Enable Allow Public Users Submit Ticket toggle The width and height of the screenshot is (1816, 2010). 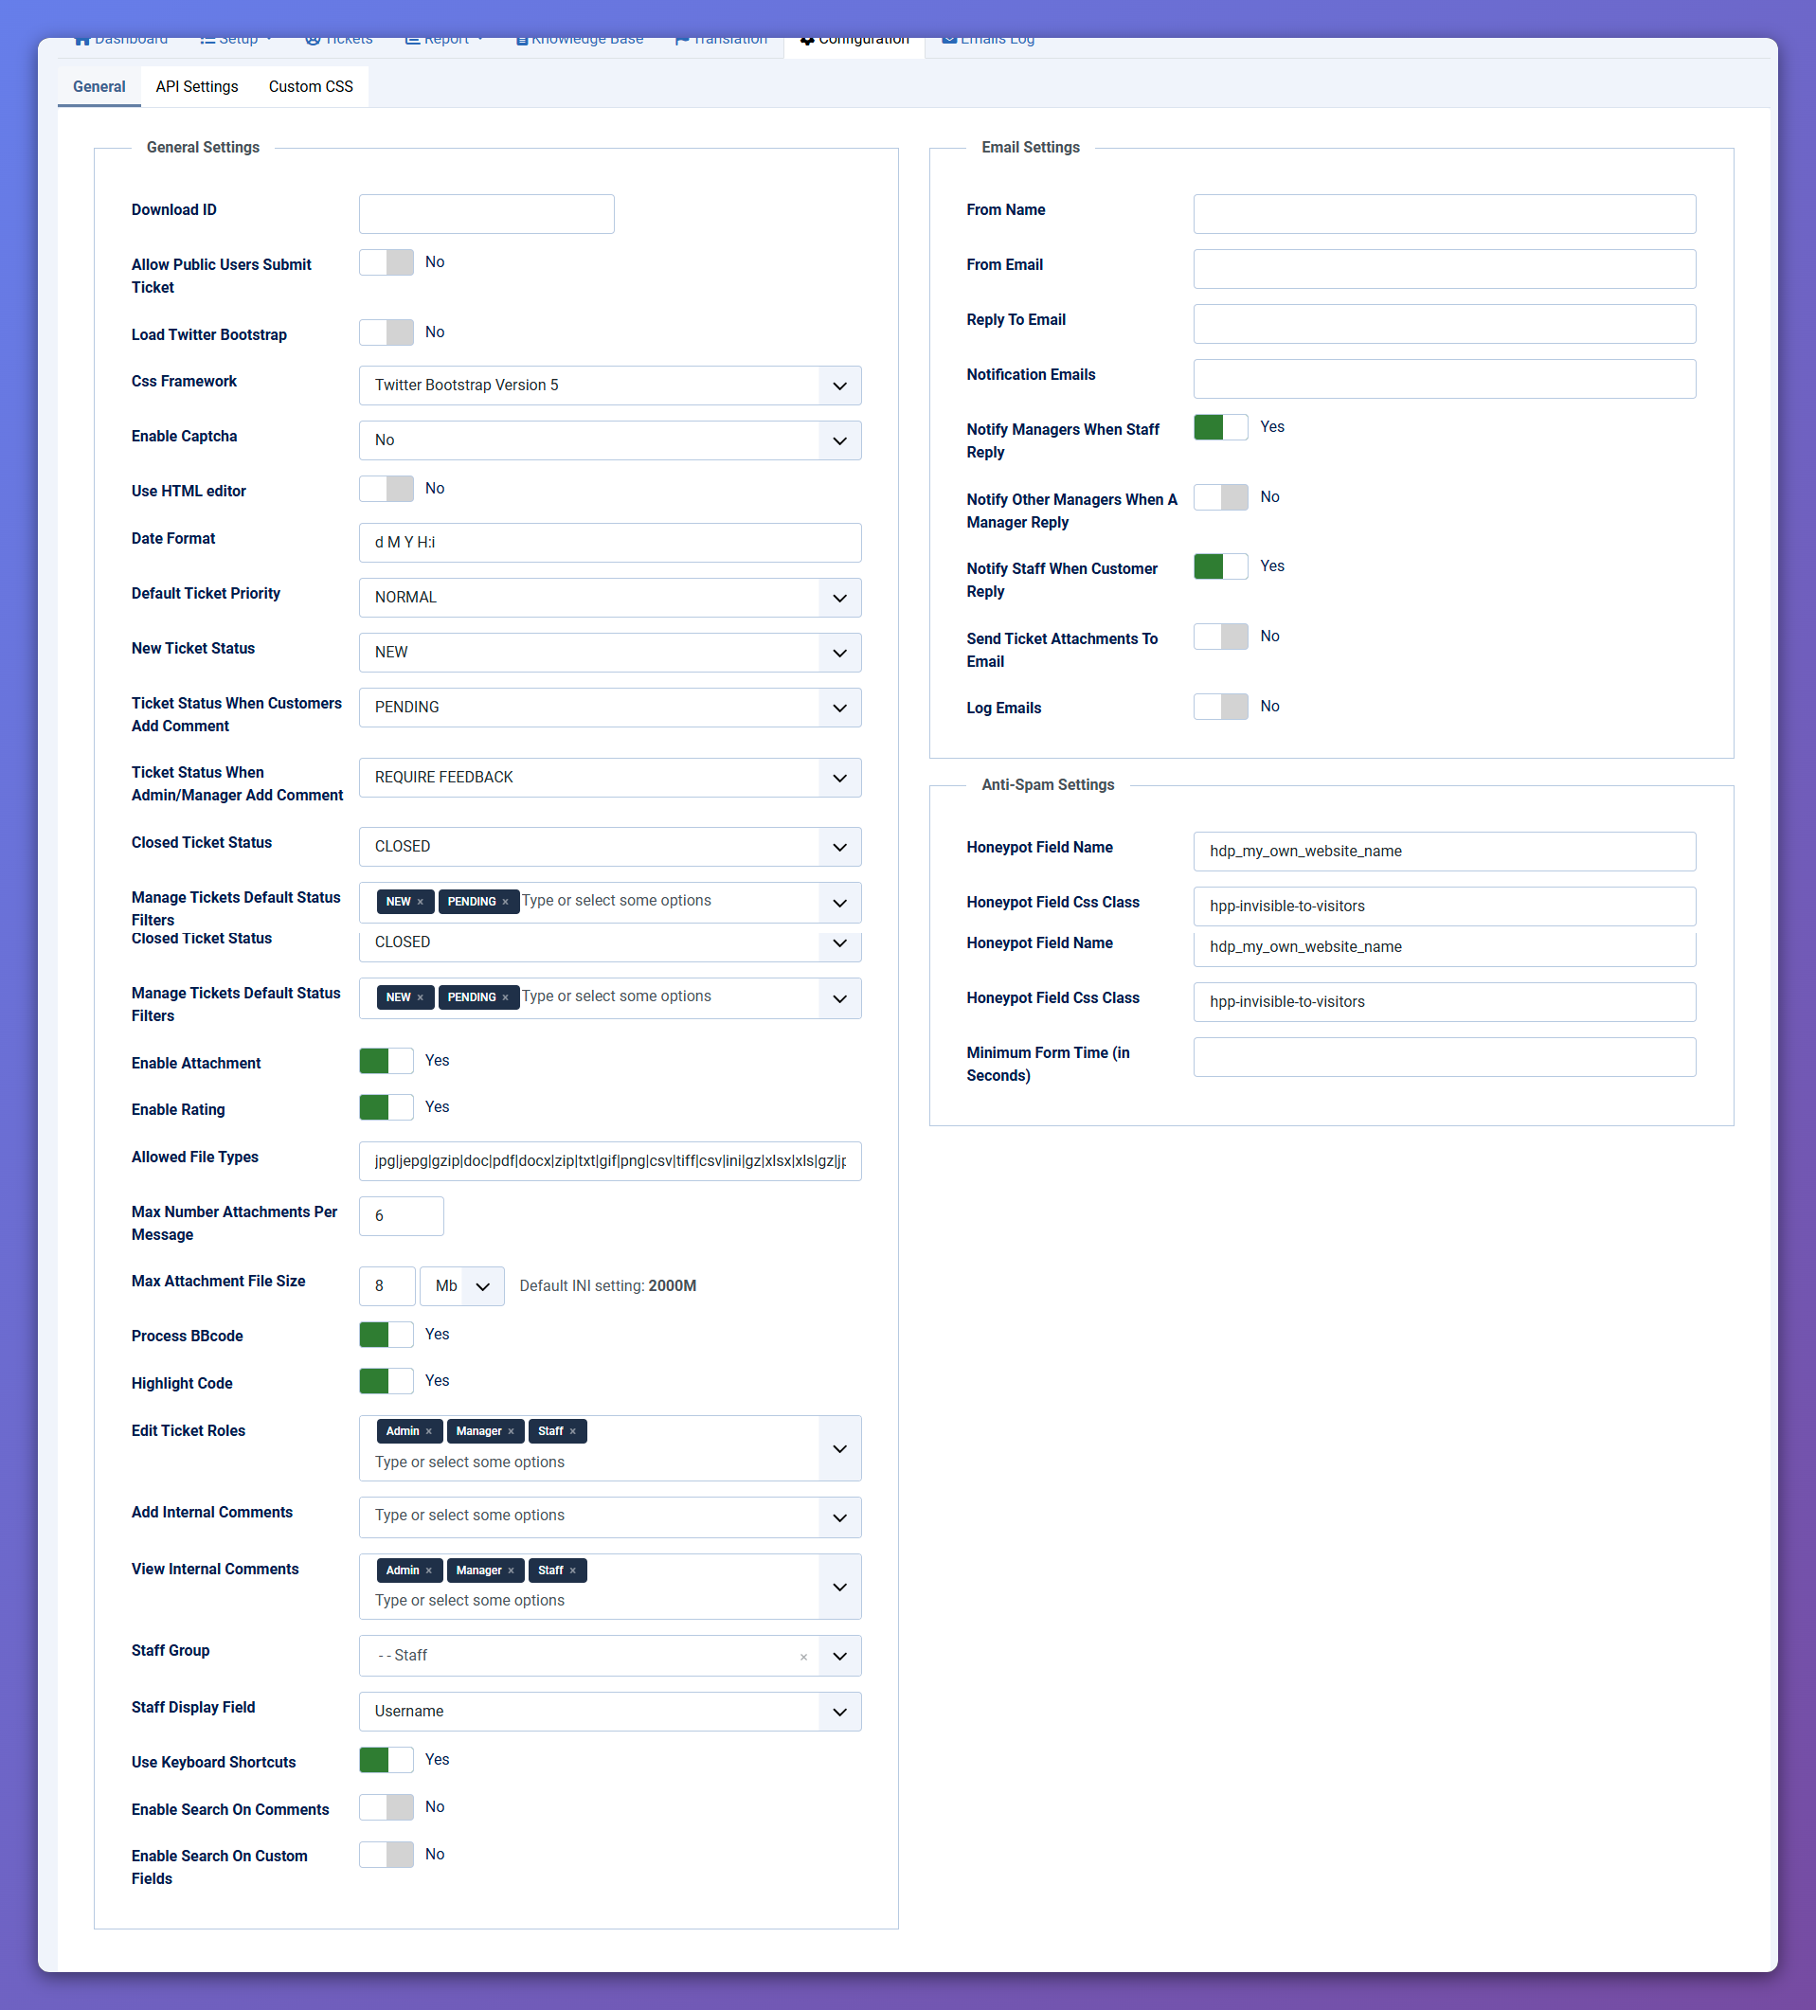[x=386, y=262]
